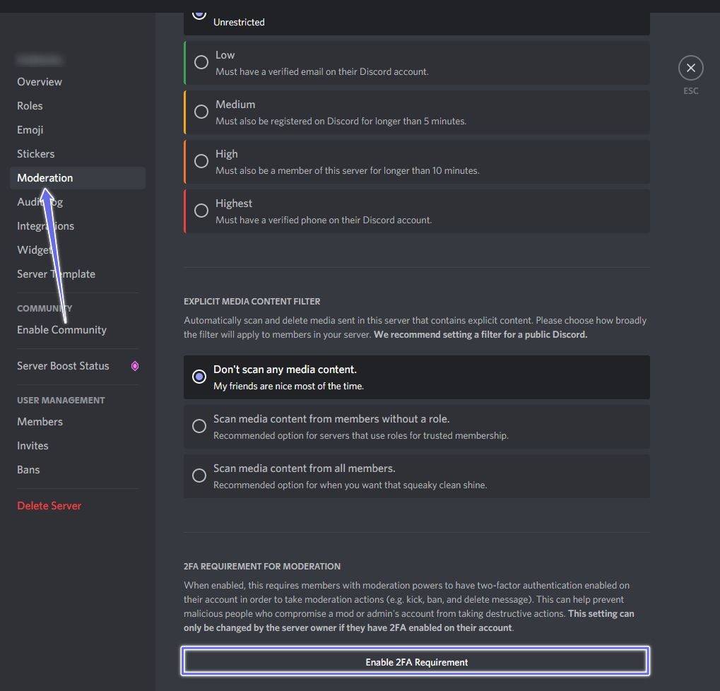Set verification level to Highest
This screenshot has width=720, height=691.
[201, 211]
